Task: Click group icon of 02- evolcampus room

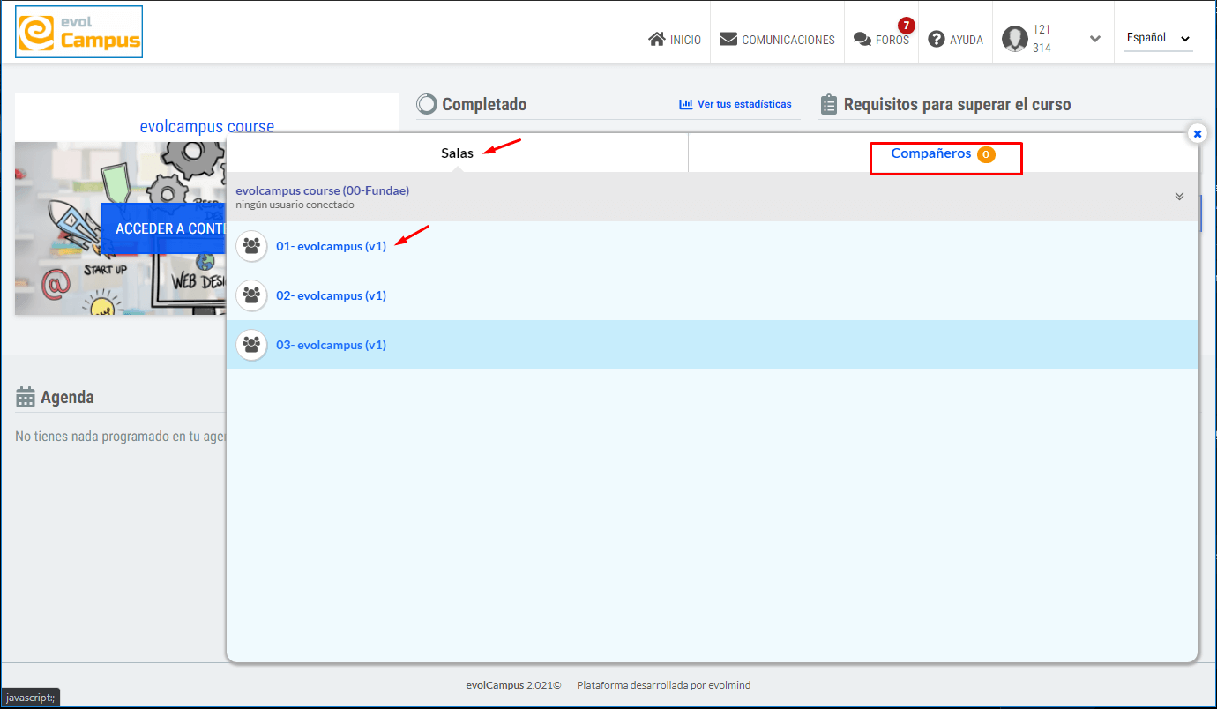Action: tap(251, 295)
